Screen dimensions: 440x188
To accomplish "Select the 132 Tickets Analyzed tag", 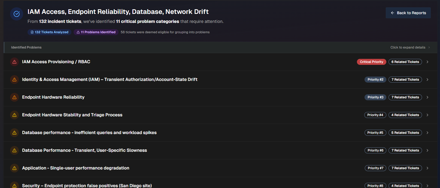I will (x=49, y=32).
